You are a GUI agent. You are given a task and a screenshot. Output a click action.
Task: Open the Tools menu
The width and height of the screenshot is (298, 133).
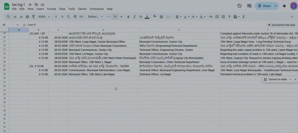71,9
